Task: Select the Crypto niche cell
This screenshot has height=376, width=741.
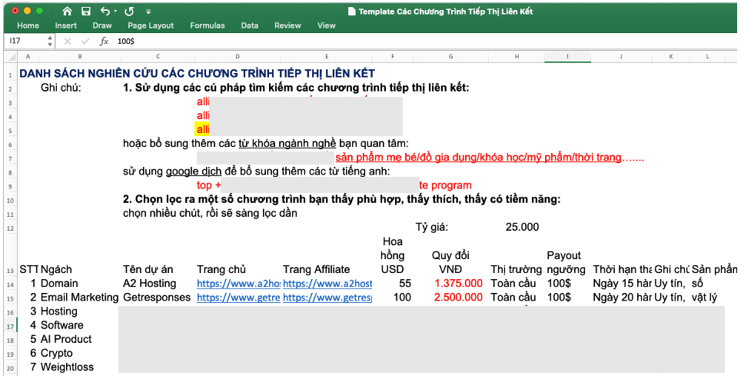Action: pos(57,354)
